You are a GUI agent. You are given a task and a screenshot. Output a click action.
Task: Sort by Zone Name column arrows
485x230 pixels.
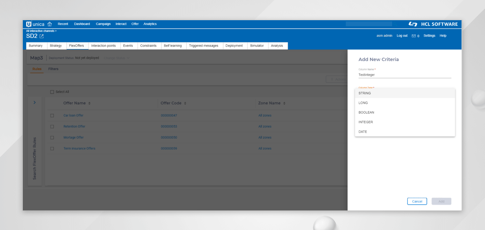(x=284, y=103)
